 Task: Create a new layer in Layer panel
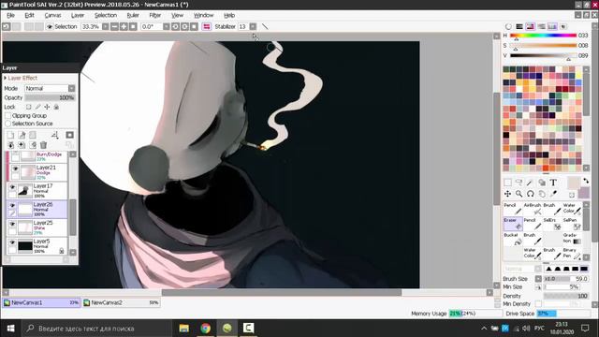tap(10, 135)
